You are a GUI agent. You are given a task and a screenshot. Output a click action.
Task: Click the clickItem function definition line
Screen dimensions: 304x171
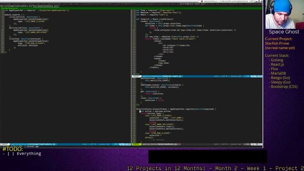pyautogui.click(x=26, y=39)
